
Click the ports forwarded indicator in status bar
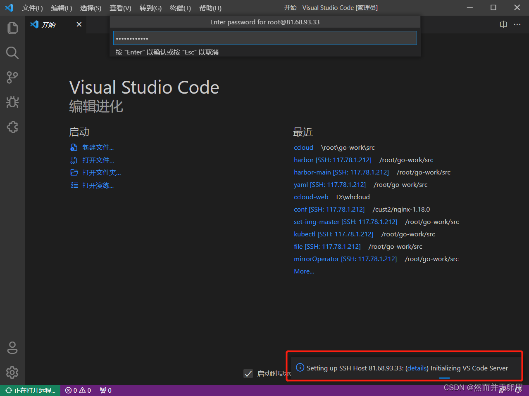tap(105, 390)
